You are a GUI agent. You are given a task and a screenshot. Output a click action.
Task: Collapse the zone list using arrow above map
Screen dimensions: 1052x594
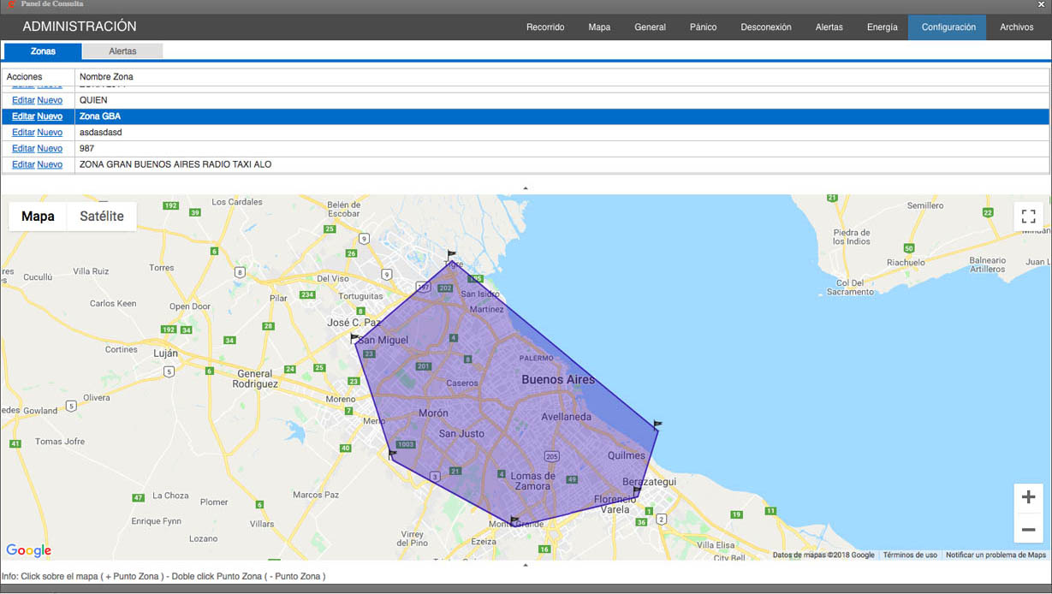click(x=526, y=188)
